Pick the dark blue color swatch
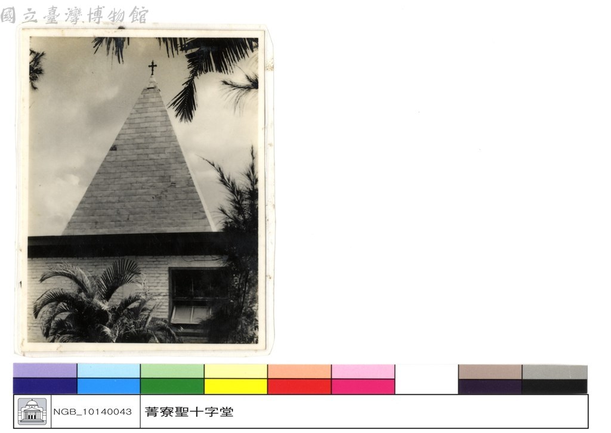The width and height of the screenshot is (611, 433). [45, 386]
